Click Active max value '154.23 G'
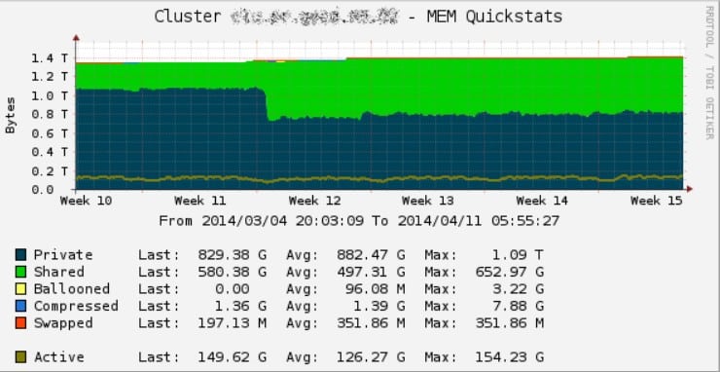Screen dimensions: 720x372 coord(509,356)
